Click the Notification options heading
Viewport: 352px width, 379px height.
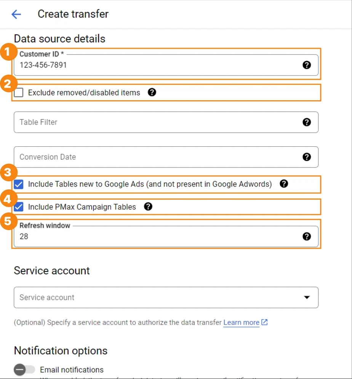61,351
